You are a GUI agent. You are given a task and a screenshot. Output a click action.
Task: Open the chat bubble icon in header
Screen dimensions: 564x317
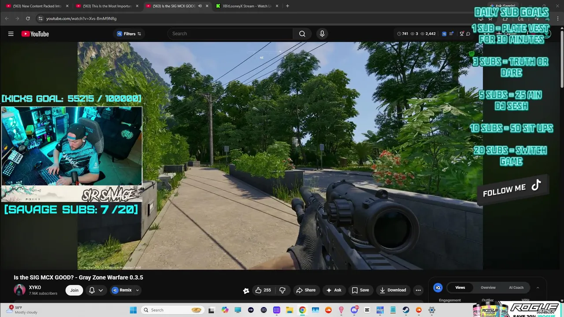468,34
